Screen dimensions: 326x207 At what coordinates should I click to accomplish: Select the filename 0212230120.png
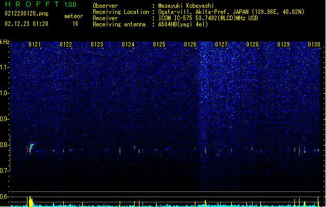(26, 13)
